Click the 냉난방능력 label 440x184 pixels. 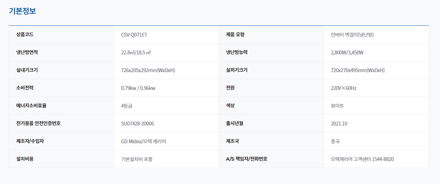click(x=237, y=52)
